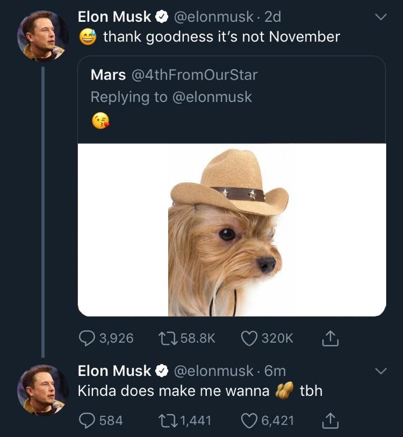Open the profile avatar beside the 2d tweet
The height and width of the screenshot is (437, 403).
(43, 35)
